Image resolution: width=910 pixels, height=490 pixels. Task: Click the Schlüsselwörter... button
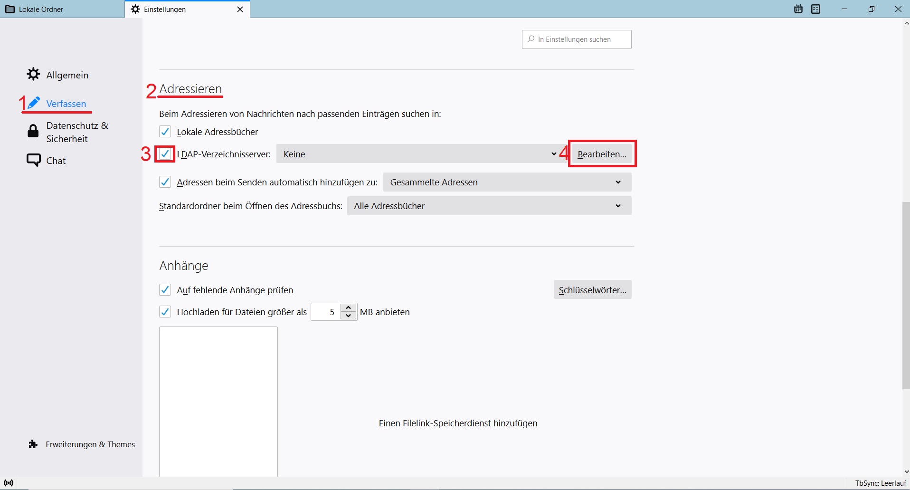[592, 290]
